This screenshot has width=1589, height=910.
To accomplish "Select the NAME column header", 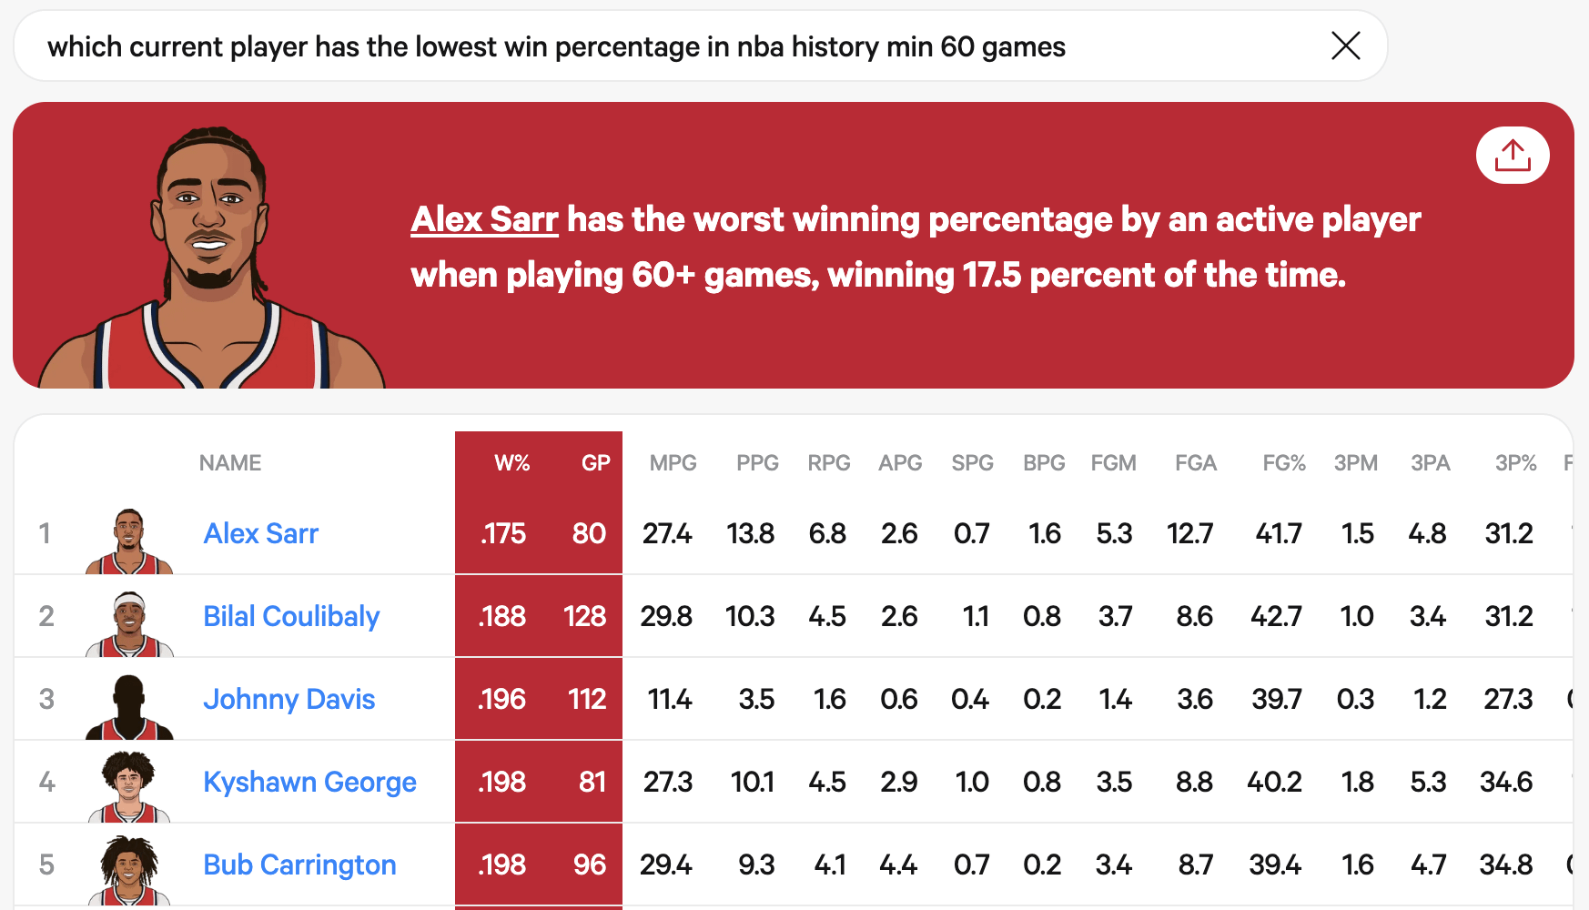I will [x=229, y=462].
